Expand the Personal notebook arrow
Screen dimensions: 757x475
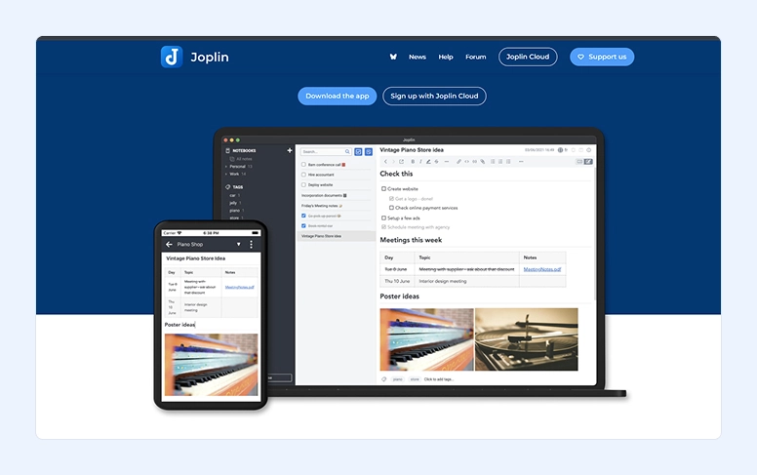click(226, 167)
